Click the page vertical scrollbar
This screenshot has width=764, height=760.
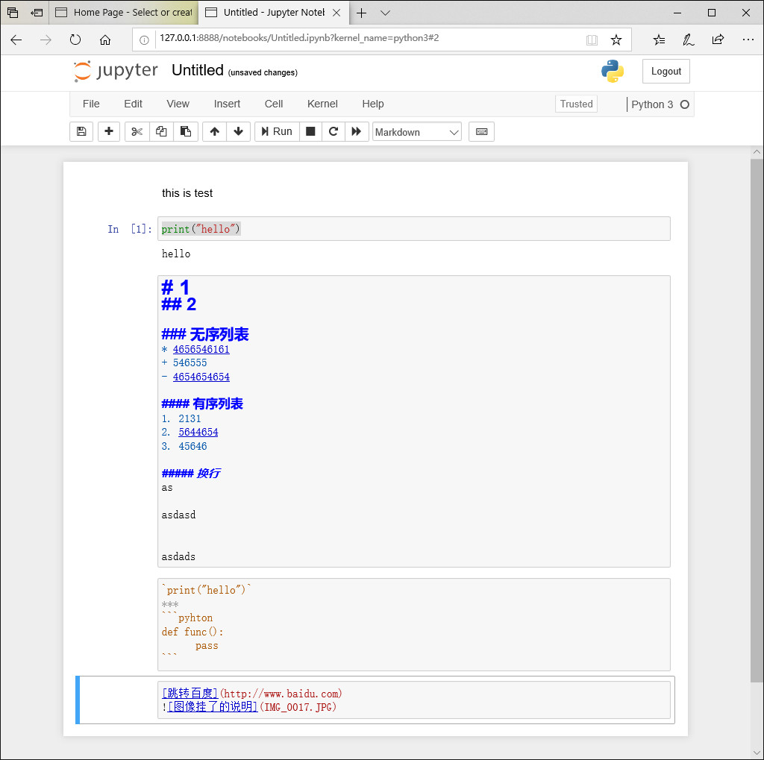pyautogui.click(x=757, y=420)
